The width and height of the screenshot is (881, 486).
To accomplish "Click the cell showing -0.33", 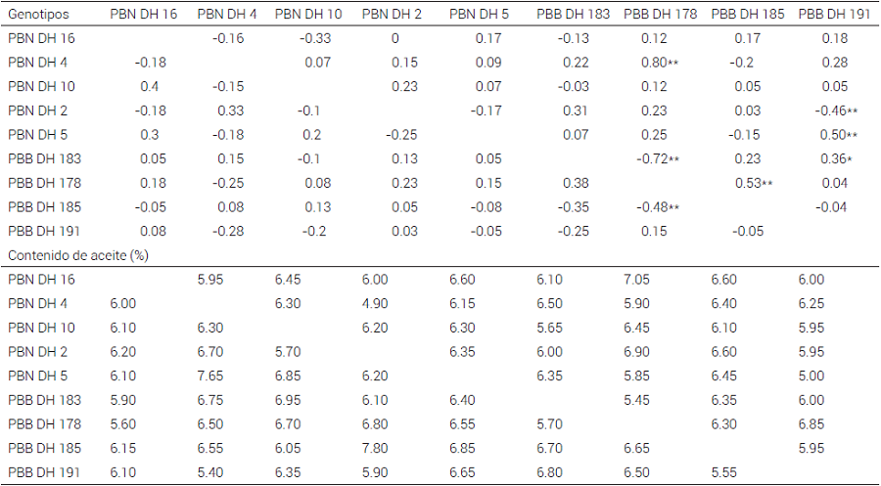I will pos(316,38).
